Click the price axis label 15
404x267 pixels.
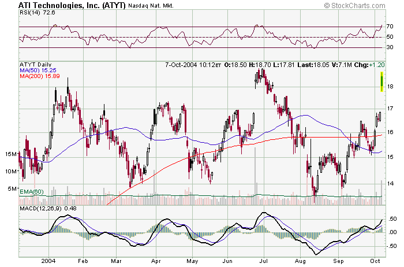click(x=390, y=157)
